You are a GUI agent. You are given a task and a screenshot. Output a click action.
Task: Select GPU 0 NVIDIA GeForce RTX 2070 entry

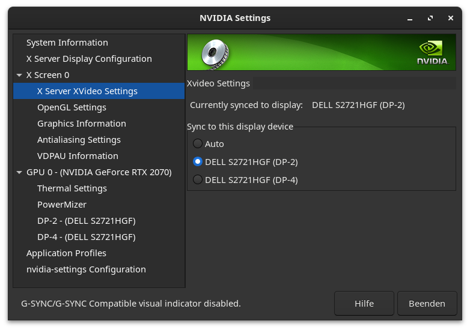pos(99,172)
